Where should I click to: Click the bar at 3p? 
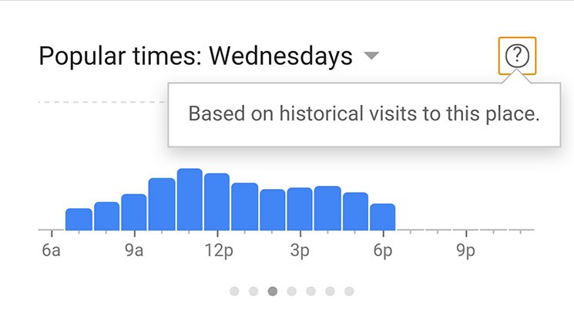point(300,209)
